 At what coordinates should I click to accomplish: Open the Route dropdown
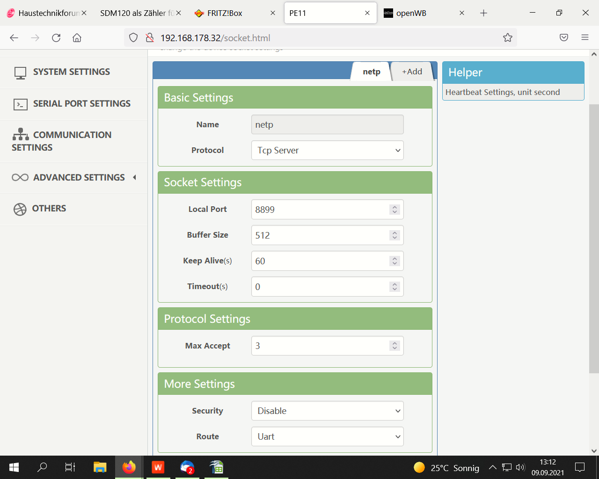coord(328,437)
